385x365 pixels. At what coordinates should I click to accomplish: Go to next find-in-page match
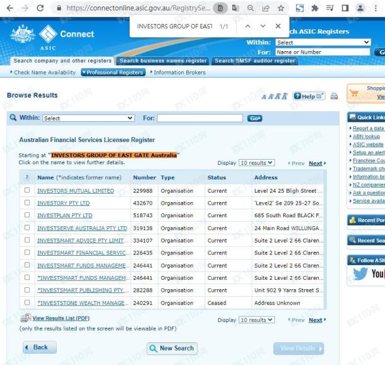coord(263,26)
